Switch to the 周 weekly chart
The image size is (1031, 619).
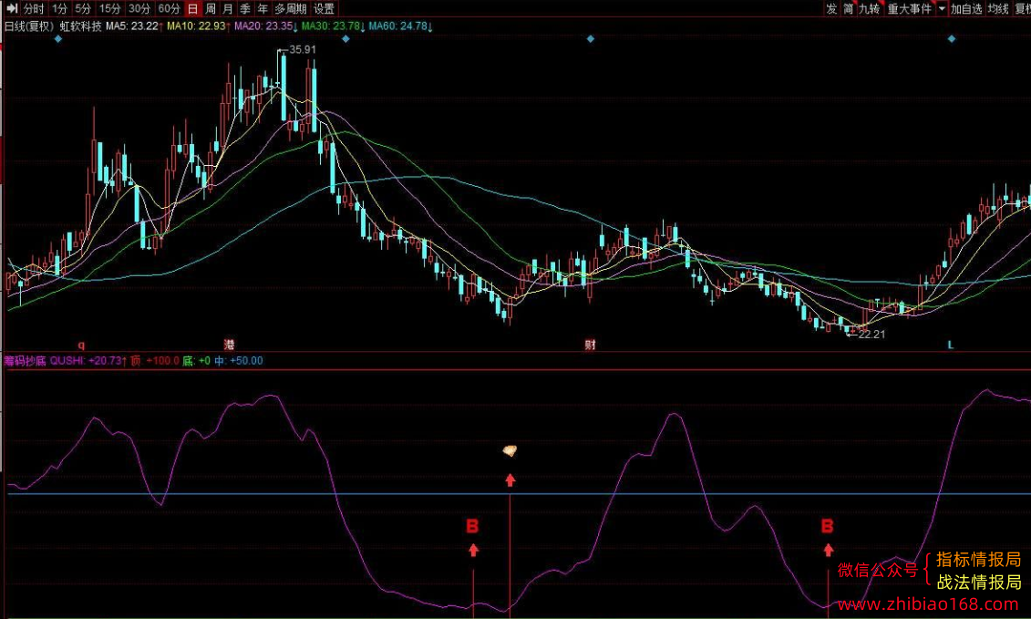pos(211,8)
